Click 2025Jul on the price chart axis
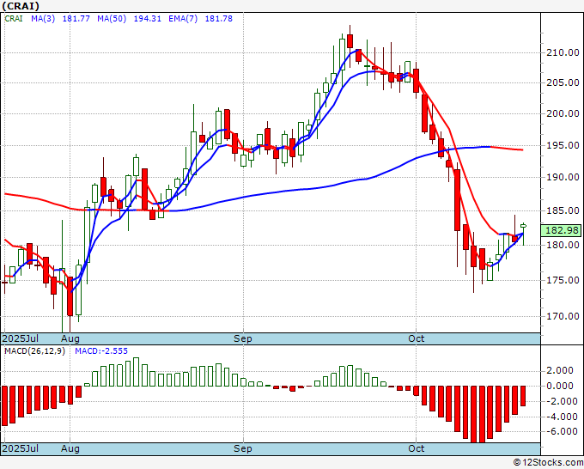 [x=21, y=338]
